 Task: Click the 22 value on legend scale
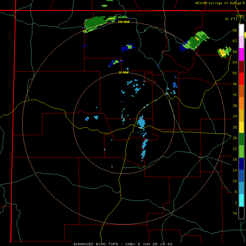[x=235, y=149]
